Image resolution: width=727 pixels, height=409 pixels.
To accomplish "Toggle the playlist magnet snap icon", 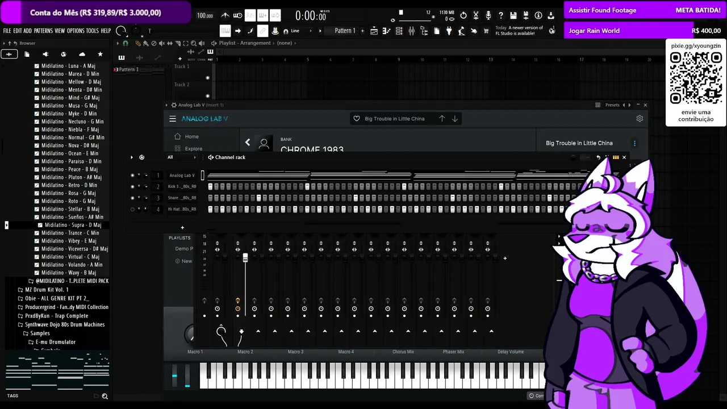I will point(126,43).
